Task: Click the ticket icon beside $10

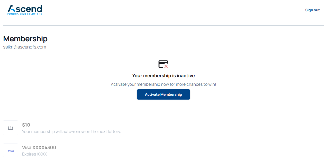Action: 11,128
